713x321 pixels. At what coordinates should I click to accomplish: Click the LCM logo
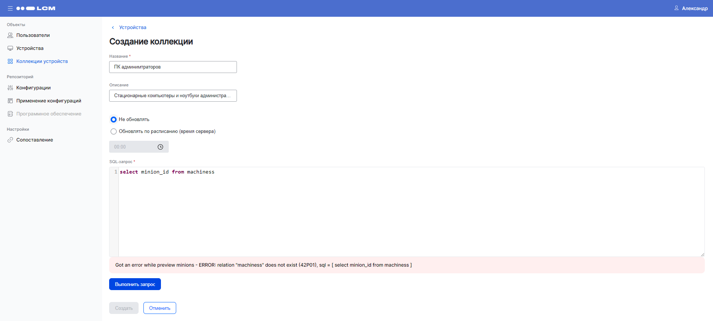pos(36,8)
